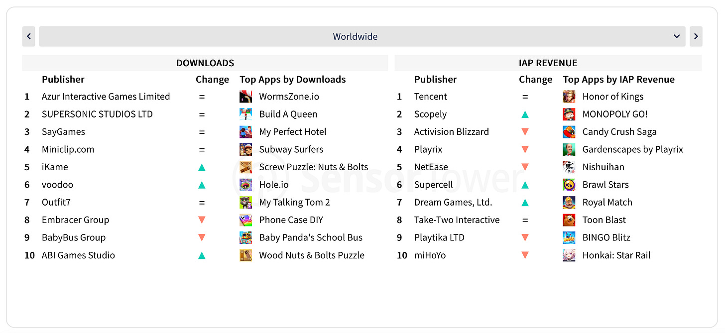The image size is (725, 333).
Task: Click the My Talking Tom 2 icon
Action: tap(245, 203)
